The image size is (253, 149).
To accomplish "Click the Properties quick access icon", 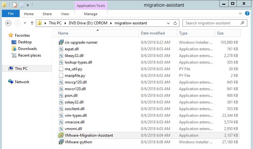I will pyautogui.click(x=15, y=5).
